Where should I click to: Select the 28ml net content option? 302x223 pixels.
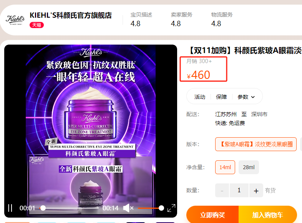(249, 167)
